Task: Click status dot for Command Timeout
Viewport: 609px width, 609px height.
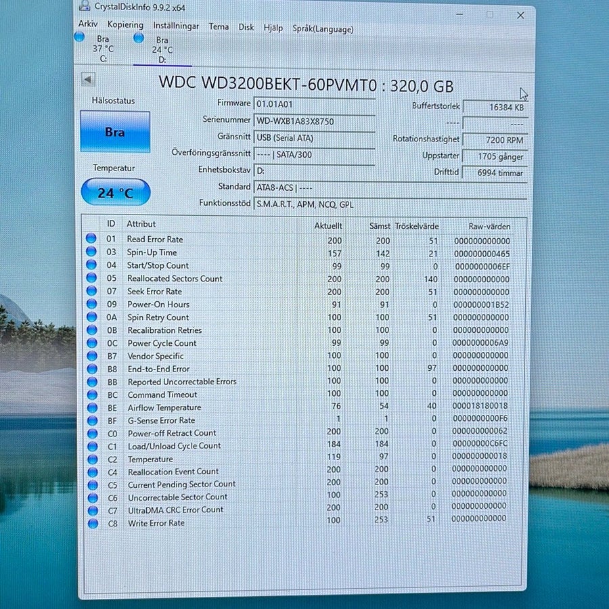Action: tap(92, 394)
